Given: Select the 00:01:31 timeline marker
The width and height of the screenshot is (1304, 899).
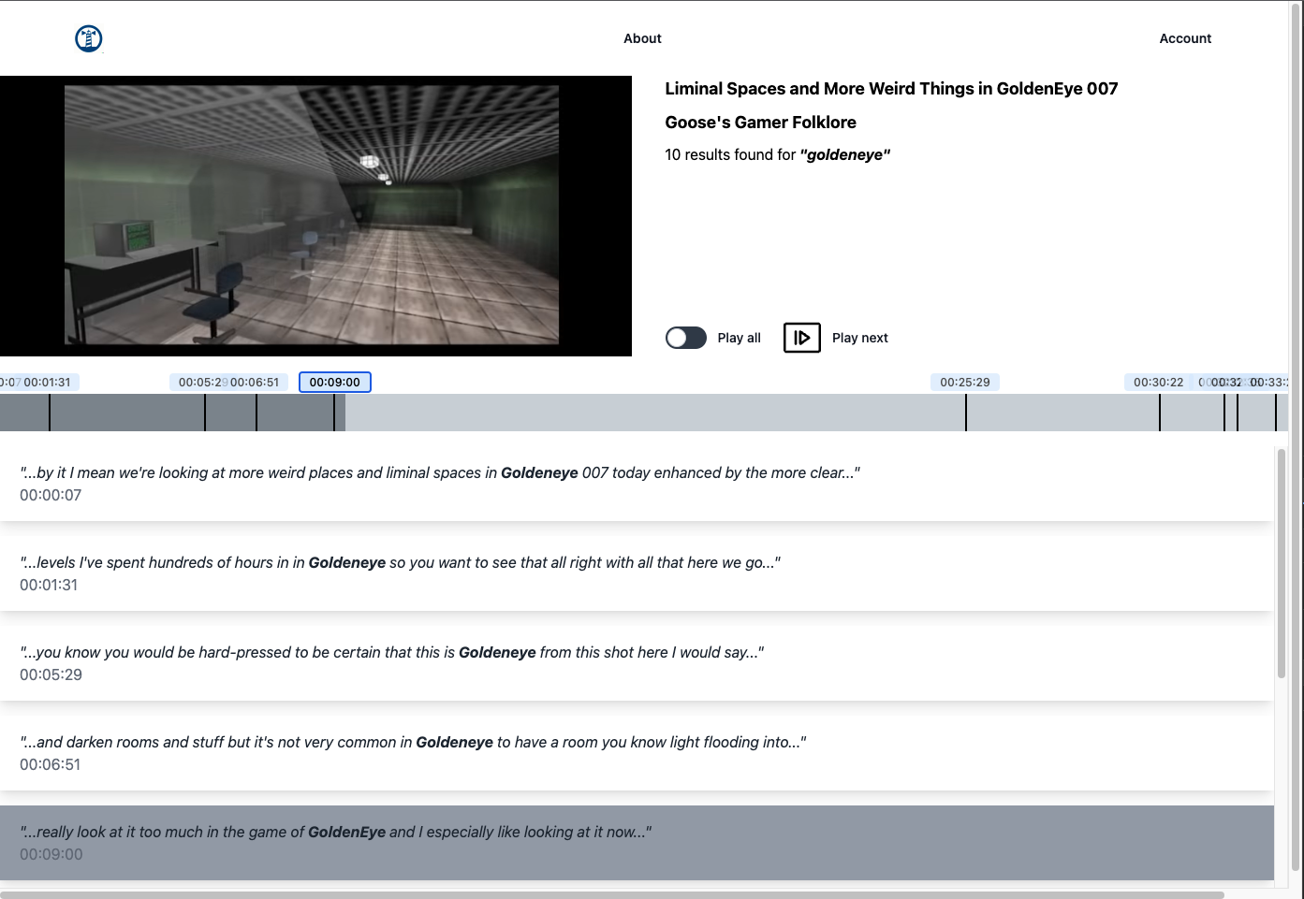Looking at the screenshot, I should pyautogui.click(x=47, y=382).
